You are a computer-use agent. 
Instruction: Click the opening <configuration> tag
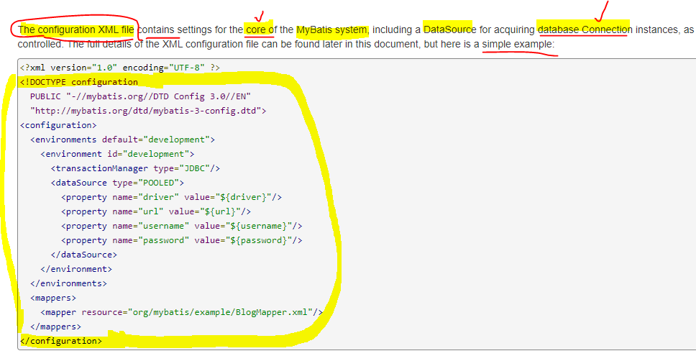click(58, 125)
